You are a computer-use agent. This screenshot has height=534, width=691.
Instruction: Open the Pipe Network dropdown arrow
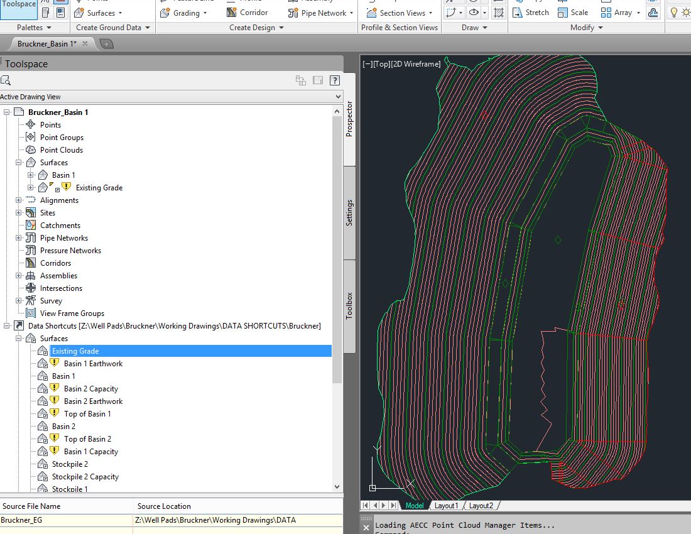(x=351, y=13)
